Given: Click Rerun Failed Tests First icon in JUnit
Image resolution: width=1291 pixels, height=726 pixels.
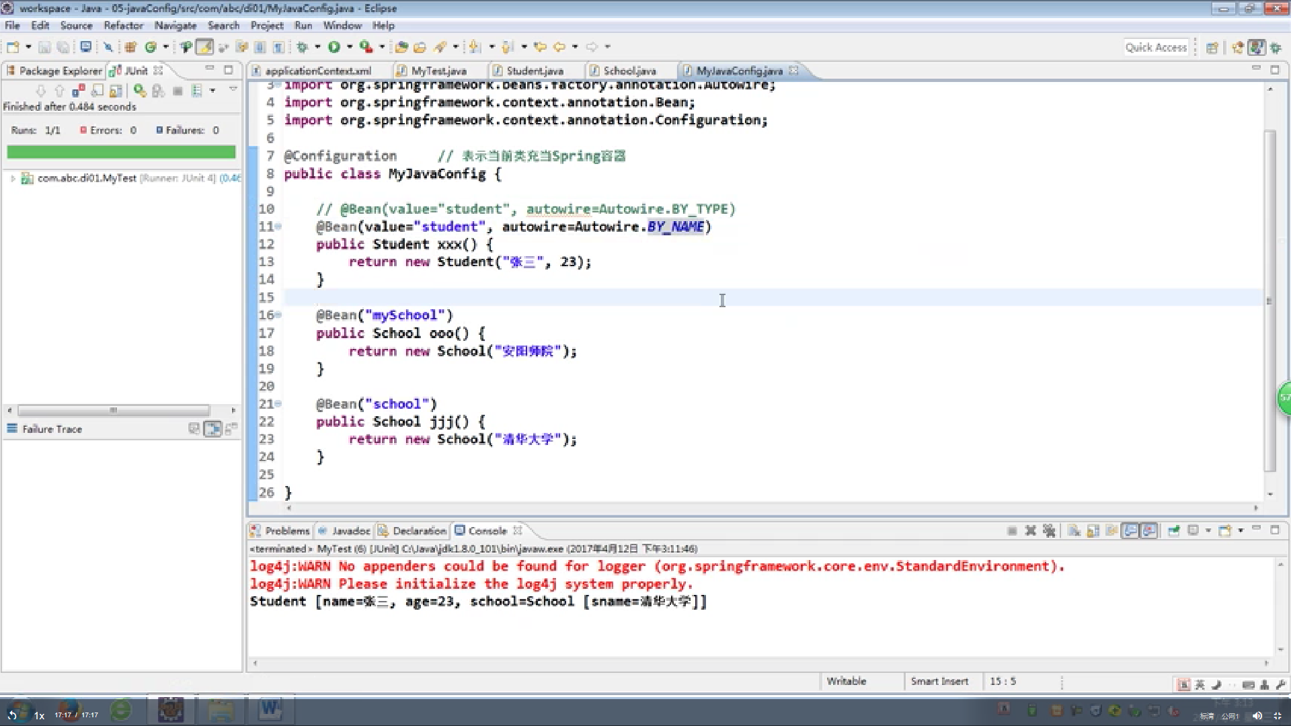Looking at the screenshot, I should click(x=158, y=90).
